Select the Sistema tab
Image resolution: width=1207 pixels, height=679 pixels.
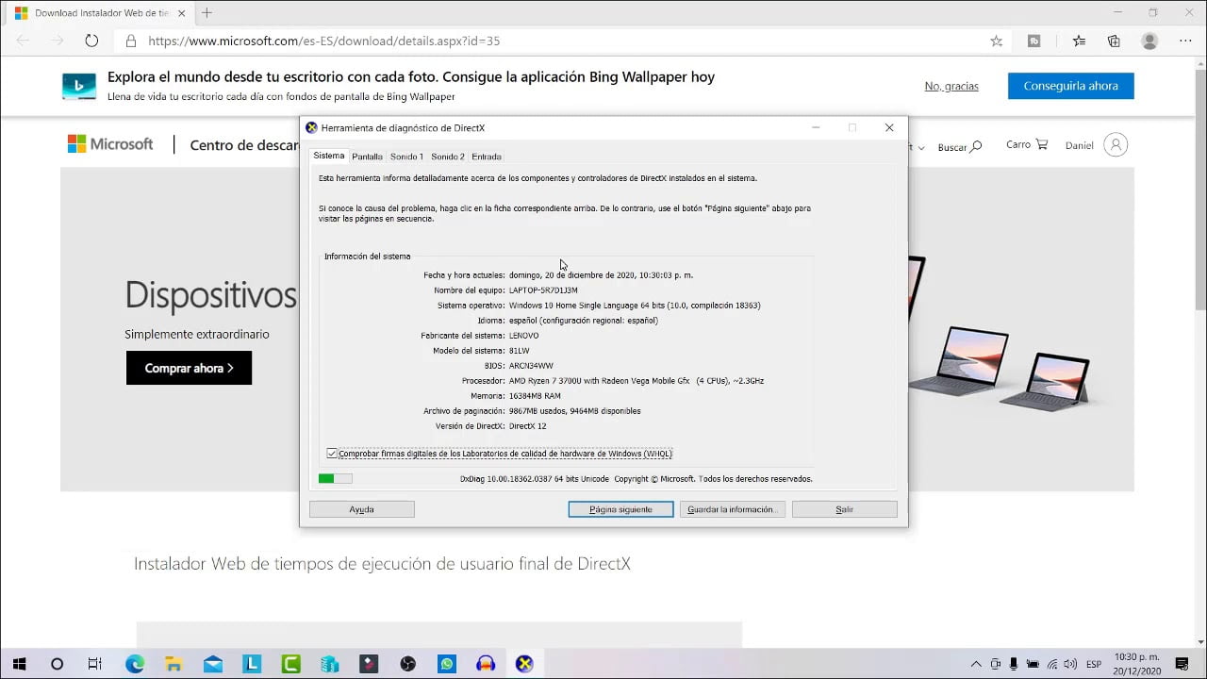(x=329, y=156)
